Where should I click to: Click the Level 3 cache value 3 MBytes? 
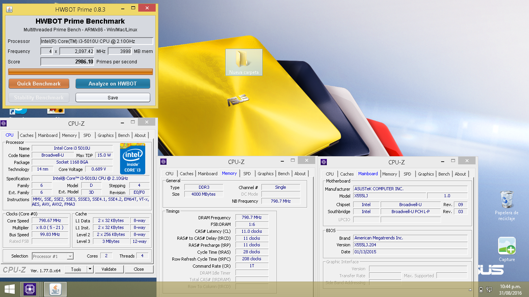coord(111,241)
